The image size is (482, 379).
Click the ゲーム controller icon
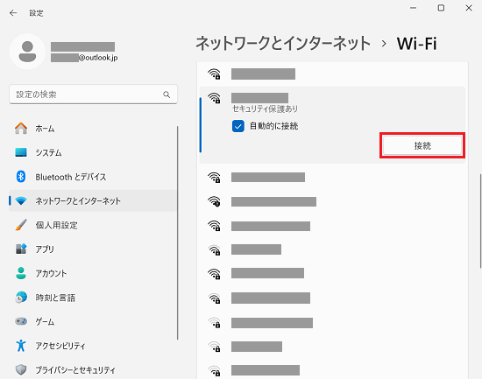21,321
